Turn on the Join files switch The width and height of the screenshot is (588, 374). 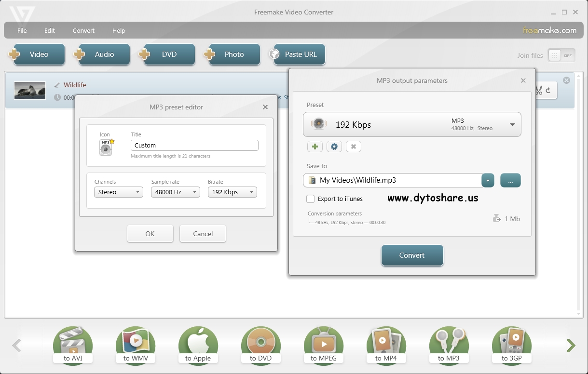pos(561,55)
